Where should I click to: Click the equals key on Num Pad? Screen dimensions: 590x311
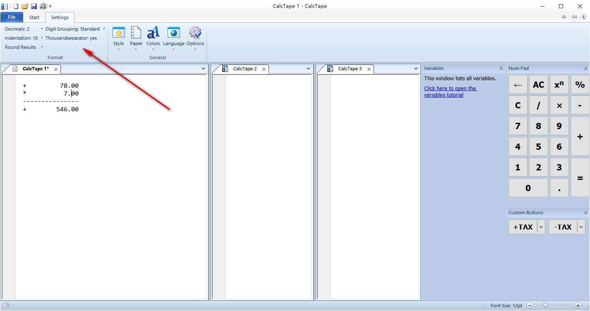click(580, 177)
